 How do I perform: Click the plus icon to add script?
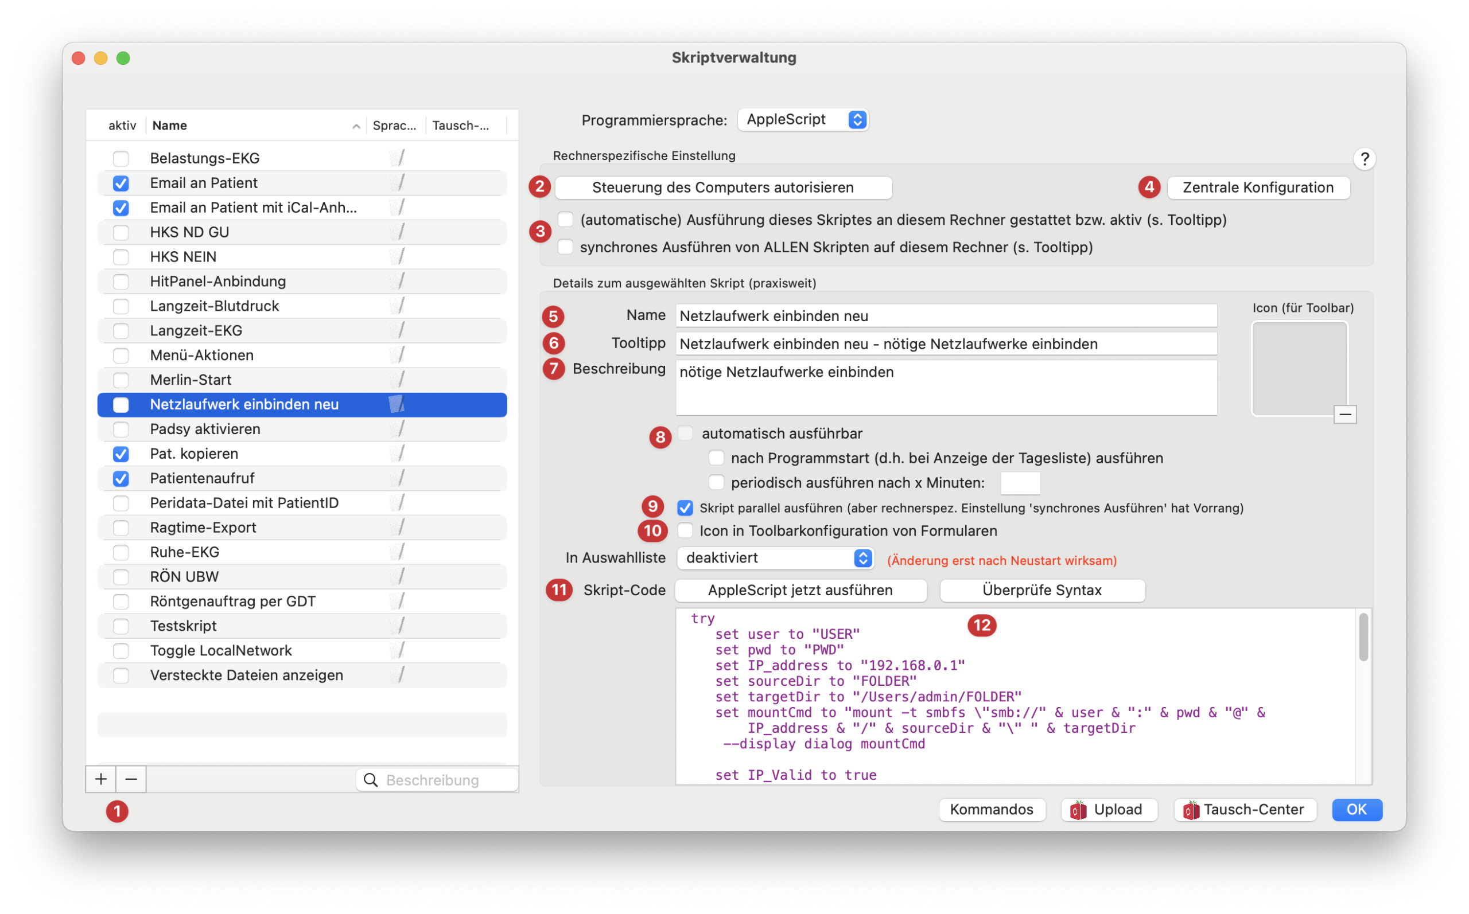(x=100, y=779)
